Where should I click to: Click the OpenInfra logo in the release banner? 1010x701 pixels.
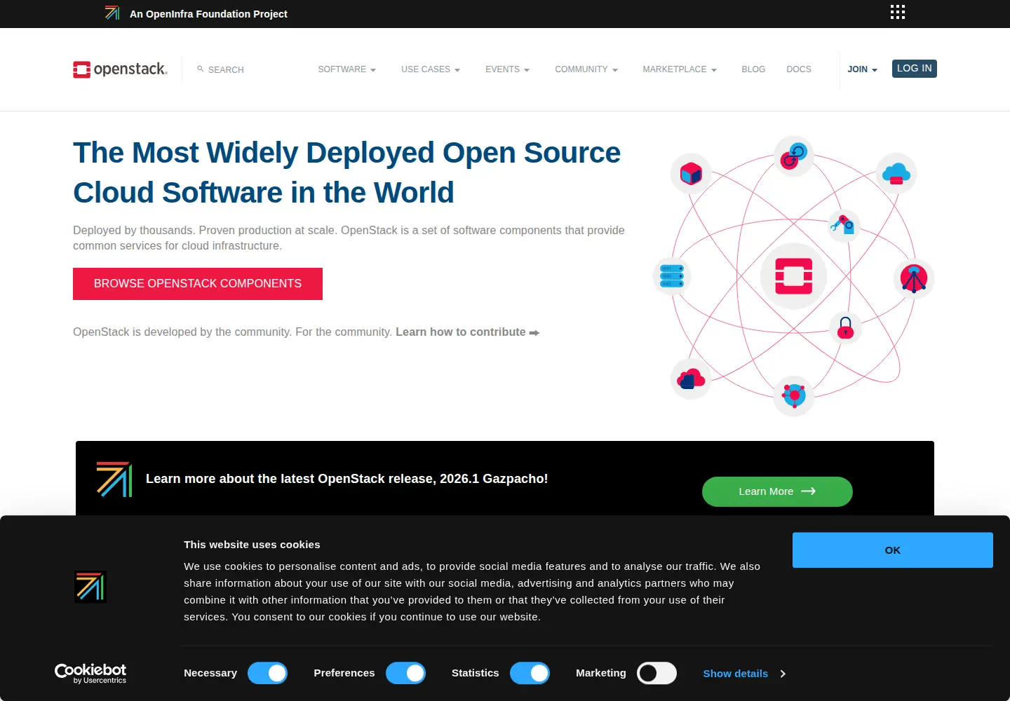[114, 479]
